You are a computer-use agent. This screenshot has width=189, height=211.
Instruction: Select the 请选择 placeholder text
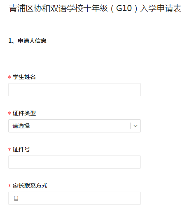point(21,126)
